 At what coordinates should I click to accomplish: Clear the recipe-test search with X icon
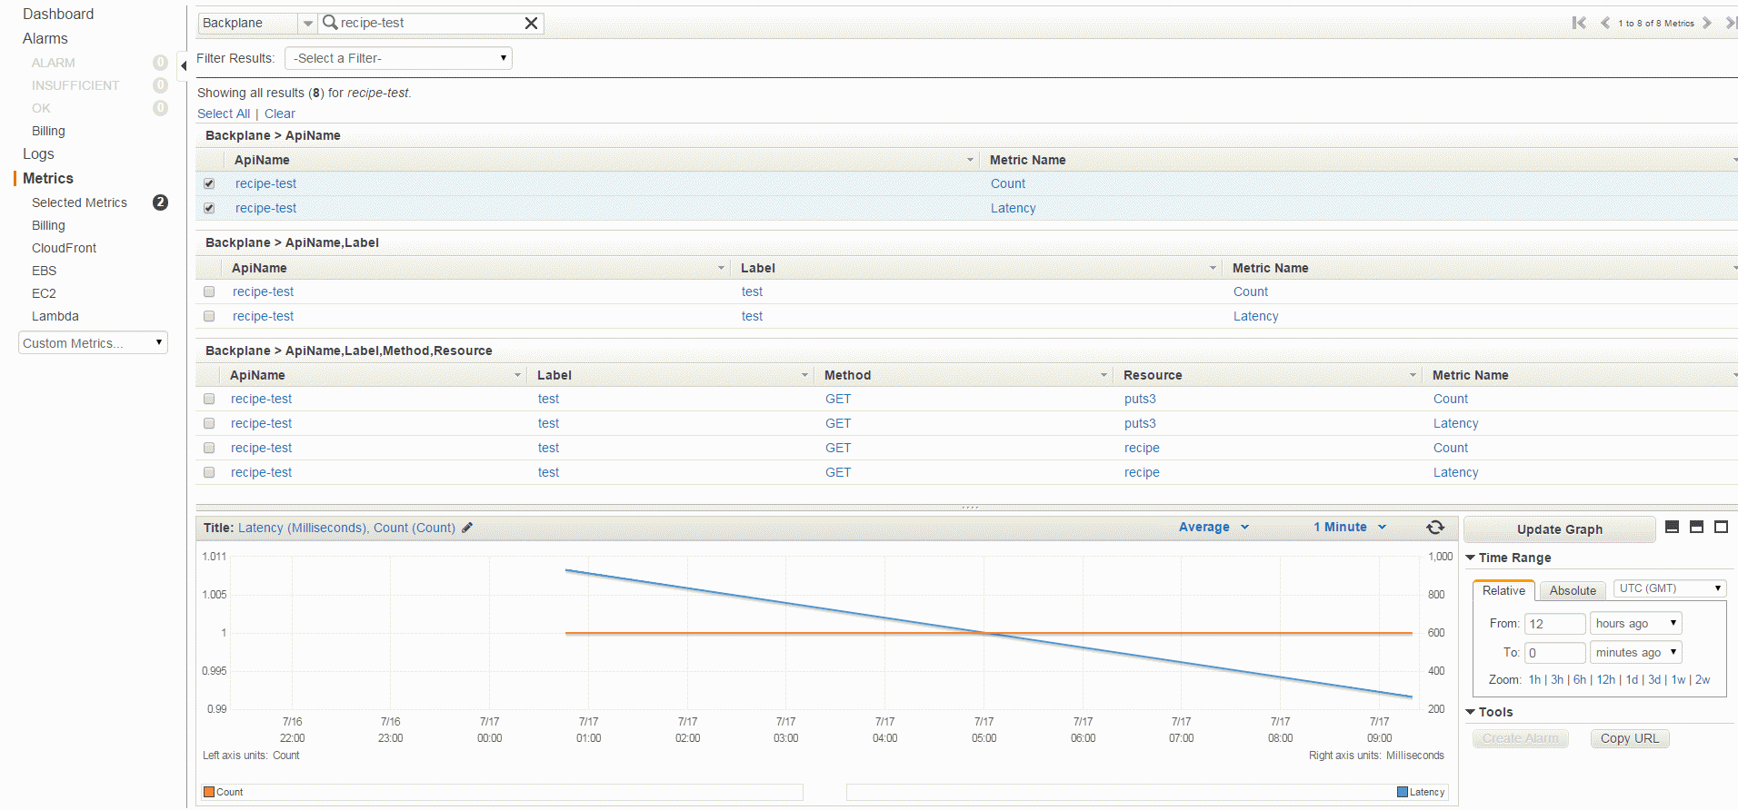[532, 23]
